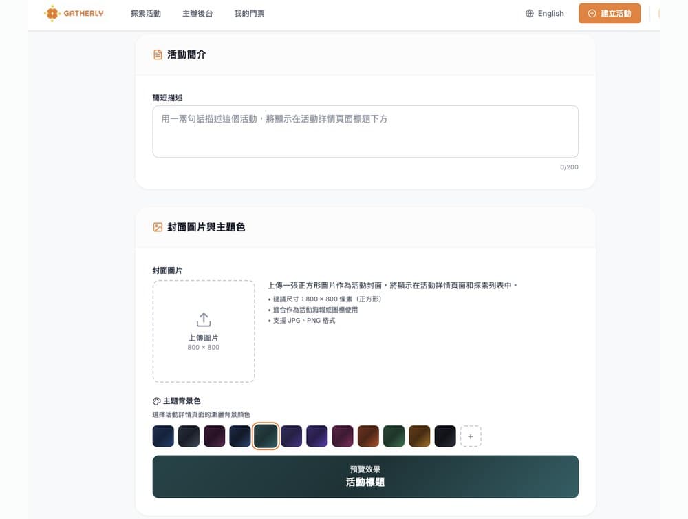
Task: Select the golden brown swatch
Action: point(420,436)
